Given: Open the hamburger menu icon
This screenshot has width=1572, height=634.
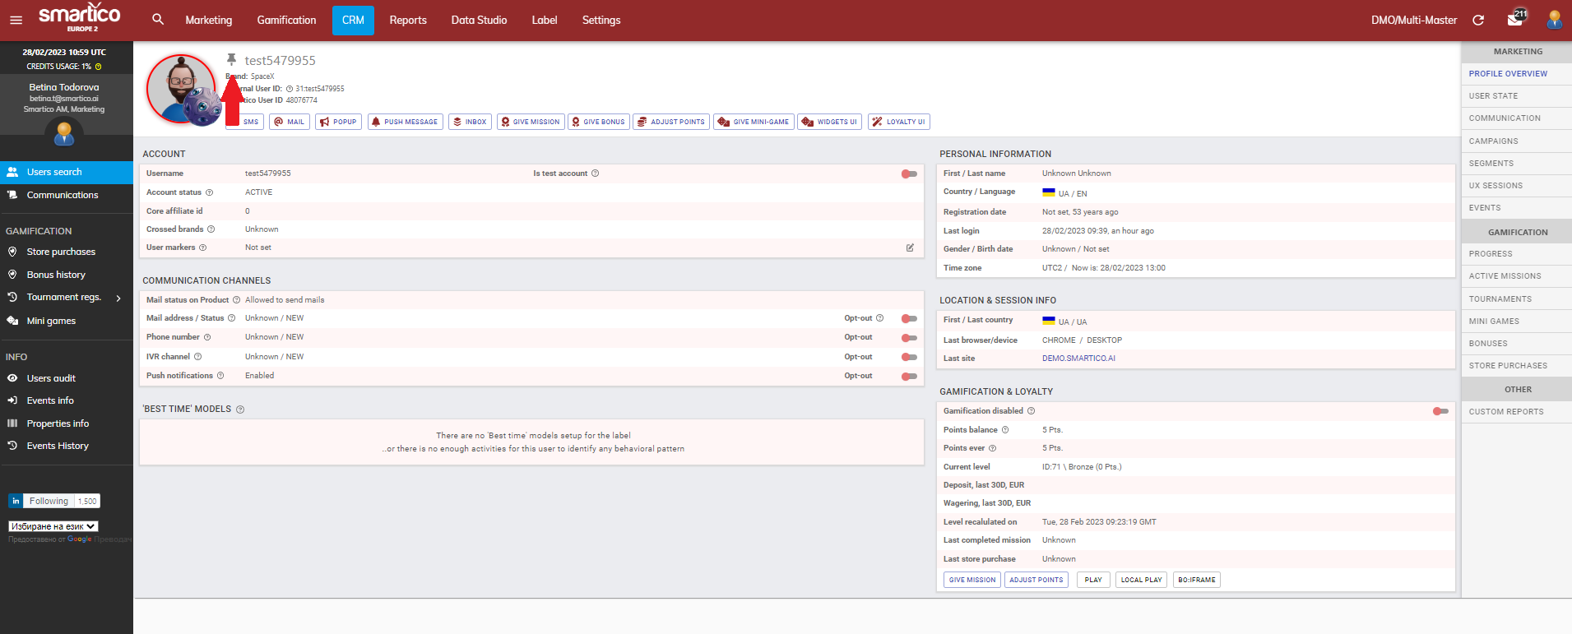Looking at the screenshot, I should coord(16,21).
